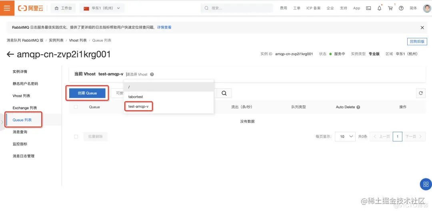Tick the select-all checkbox in table header
Image resolution: width=432 pixels, height=212 pixels.
point(76,107)
